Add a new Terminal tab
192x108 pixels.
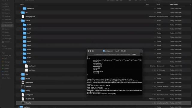(141, 54)
